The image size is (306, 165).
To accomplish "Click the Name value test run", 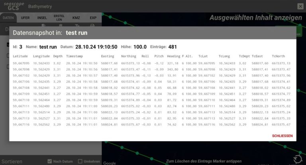I will tap(48, 47).
